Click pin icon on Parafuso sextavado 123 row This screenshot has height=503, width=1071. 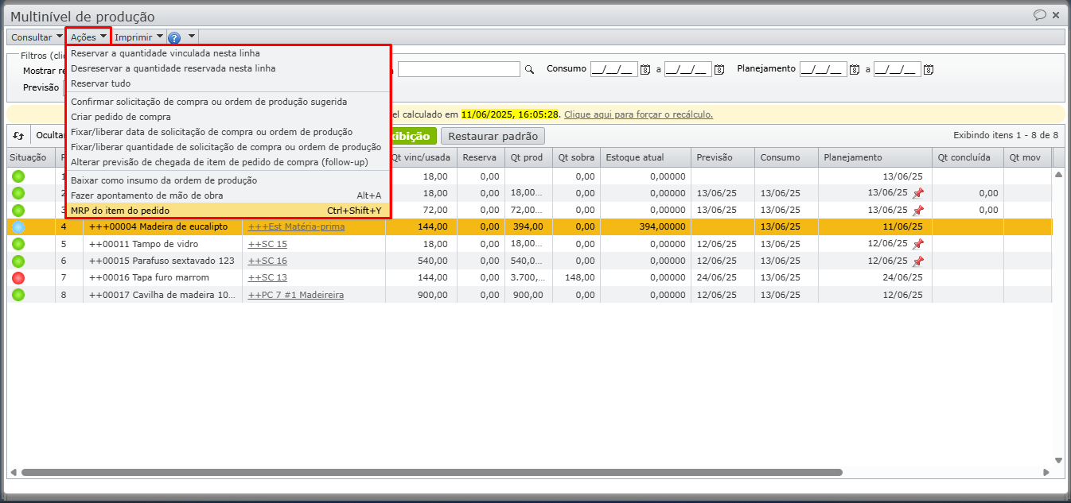918,261
